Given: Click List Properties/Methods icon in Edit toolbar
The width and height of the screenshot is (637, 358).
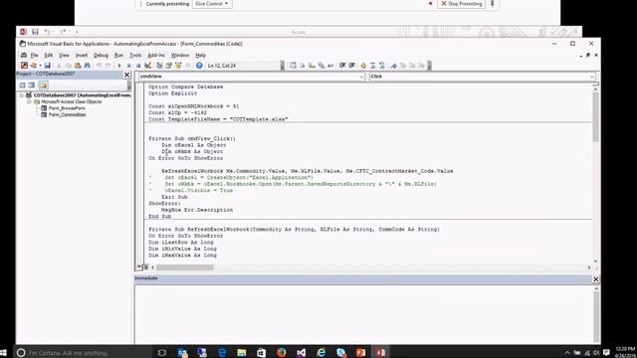Looking at the screenshot, I should (293, 66).
